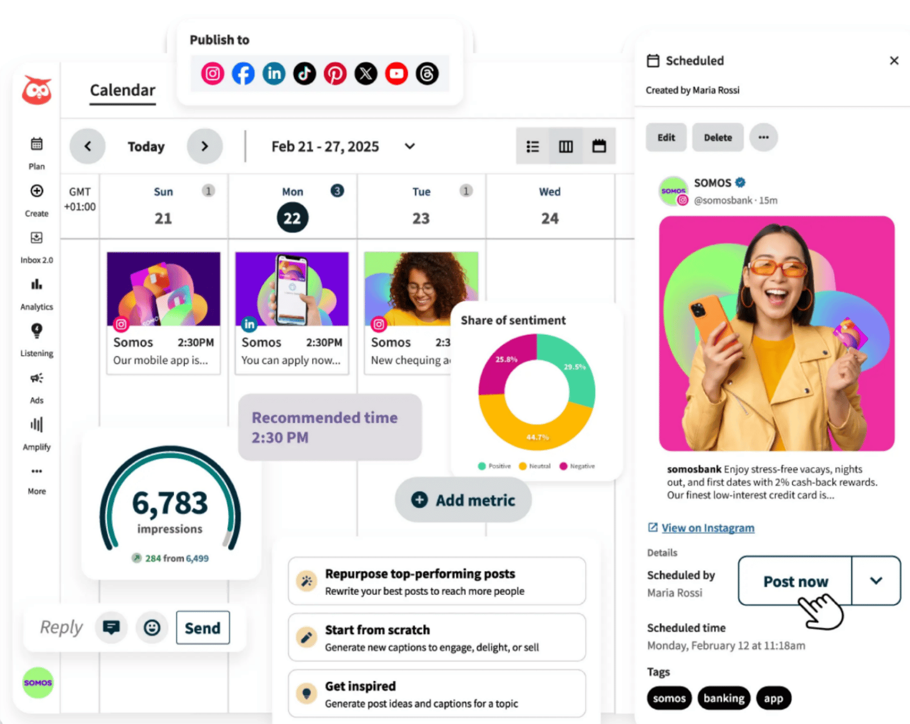Click the Reply text field
910x724 pixels.
click(x=61, y=628)
